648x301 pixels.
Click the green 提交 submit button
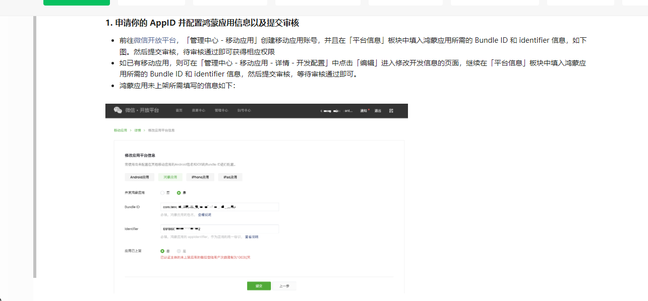(x=259, y=286)
